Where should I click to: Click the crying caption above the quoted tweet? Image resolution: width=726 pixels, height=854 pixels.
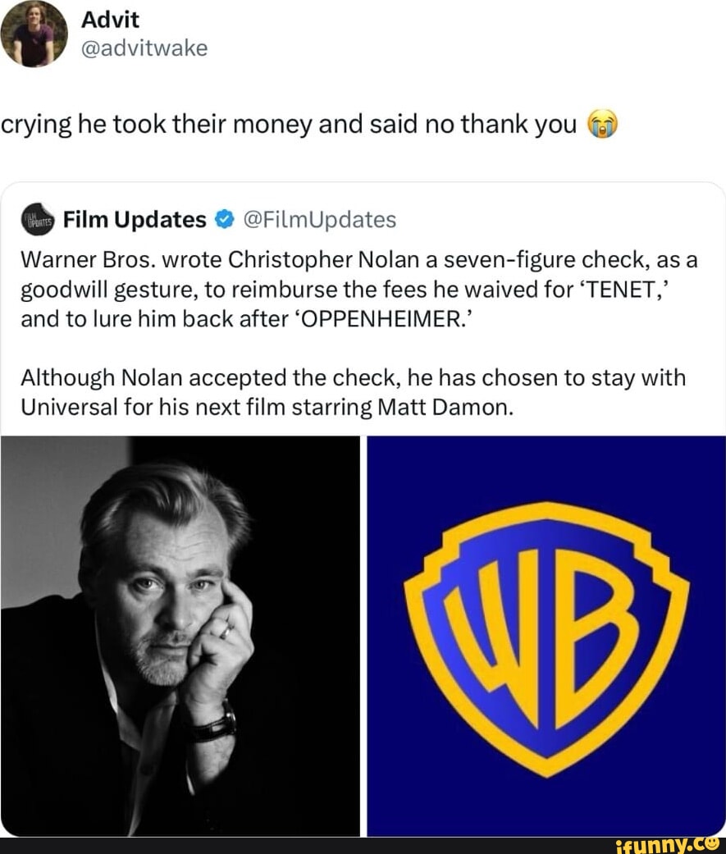pos(287,124)
